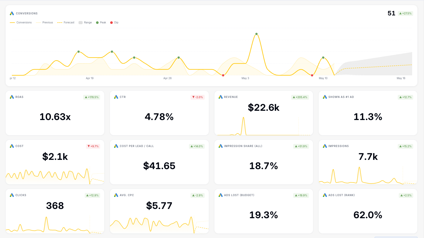Click the clicks value 368

point(55,206)
